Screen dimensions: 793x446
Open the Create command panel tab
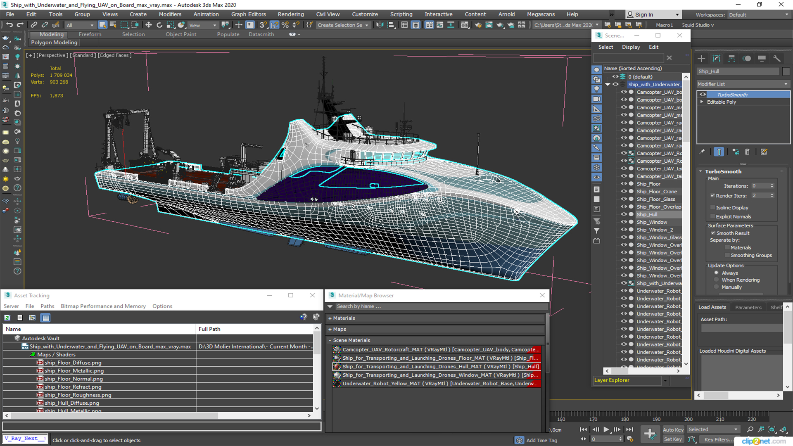(x=701, y=59)
